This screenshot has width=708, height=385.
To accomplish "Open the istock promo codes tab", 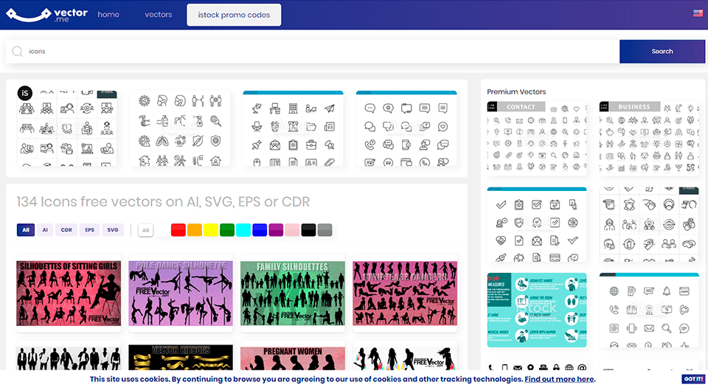I will click(x=234, y=15).
